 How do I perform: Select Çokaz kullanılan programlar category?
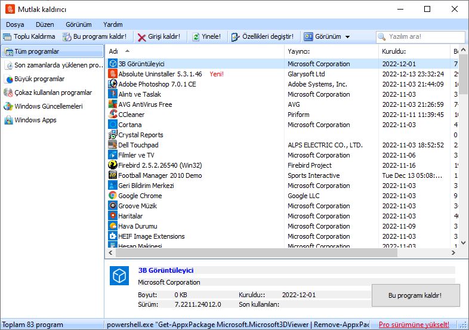click(x=53, y=92)
